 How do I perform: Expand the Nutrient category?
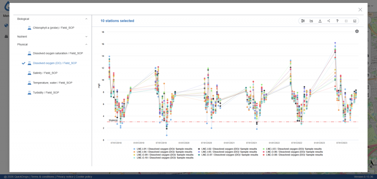click(86, 36)
